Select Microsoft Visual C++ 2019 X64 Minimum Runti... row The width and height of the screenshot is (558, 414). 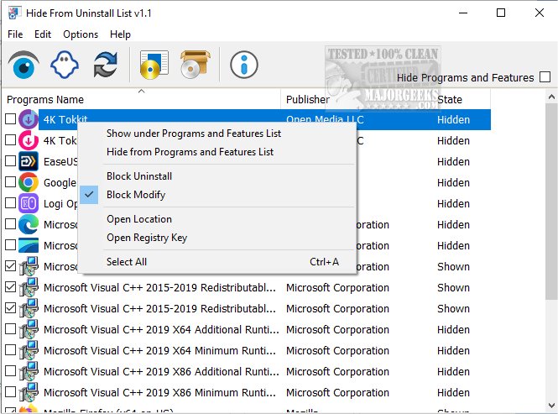pyautogui.click(x=248, y=350)
